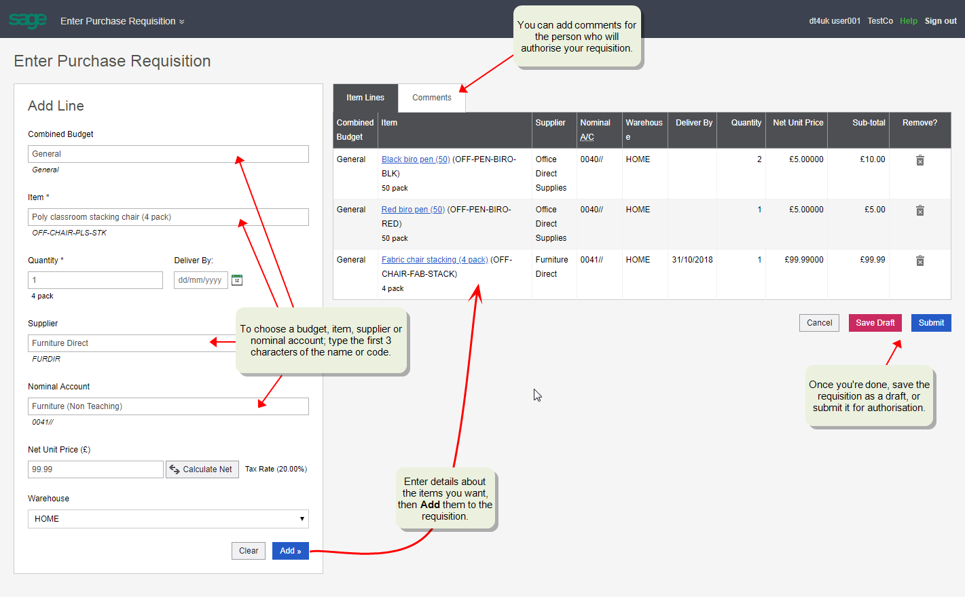Screen dimensions: 965x597
Task: Click the Sage logo
Action: (x=27, y=19)
